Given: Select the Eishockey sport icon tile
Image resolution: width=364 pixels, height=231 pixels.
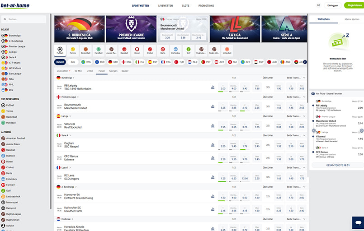Looking at the screenshot, I should 176,51.
